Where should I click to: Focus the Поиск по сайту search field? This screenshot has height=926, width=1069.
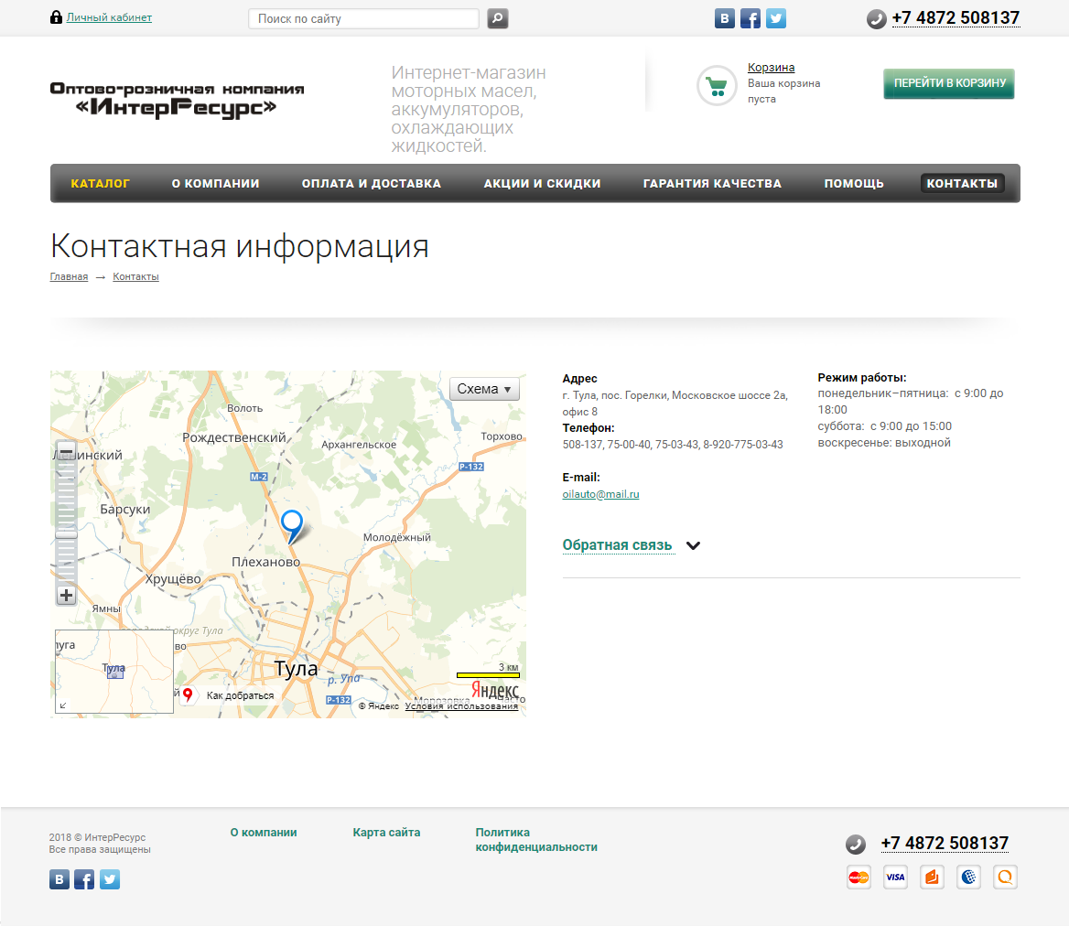[363, 18]
